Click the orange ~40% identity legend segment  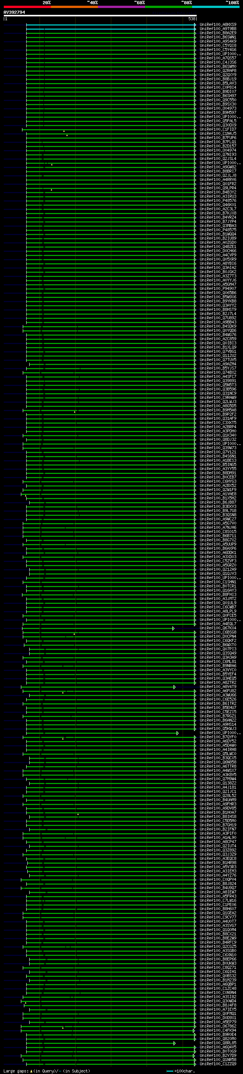(x=74, y=7)
